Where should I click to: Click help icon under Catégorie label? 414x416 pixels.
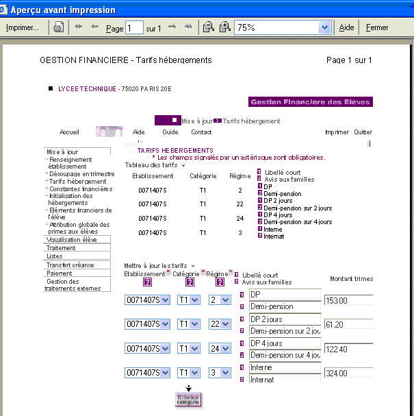190,282
